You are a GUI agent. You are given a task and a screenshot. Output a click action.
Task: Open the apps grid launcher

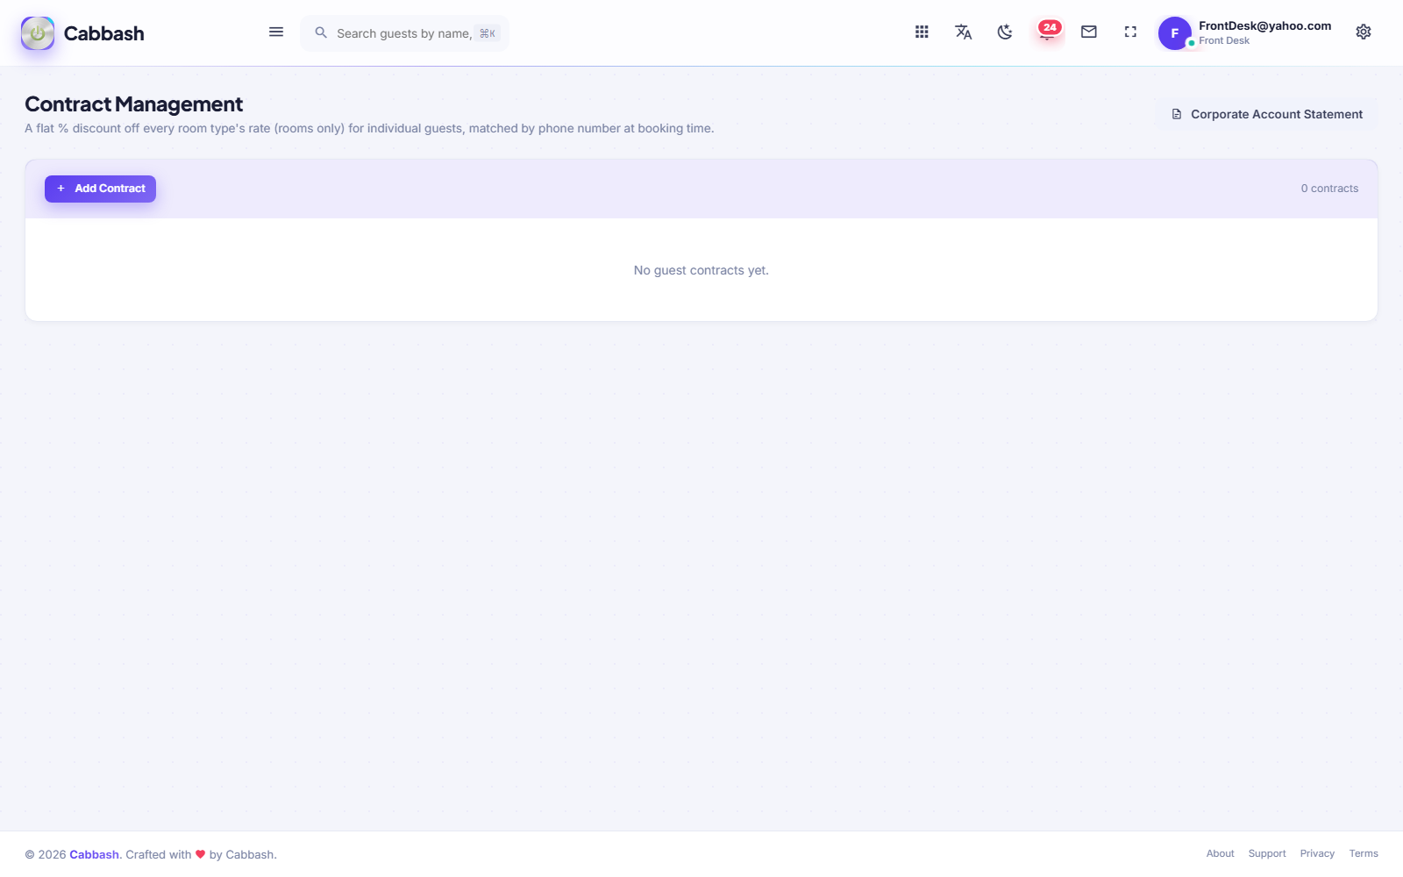click(x=922, y=32)
